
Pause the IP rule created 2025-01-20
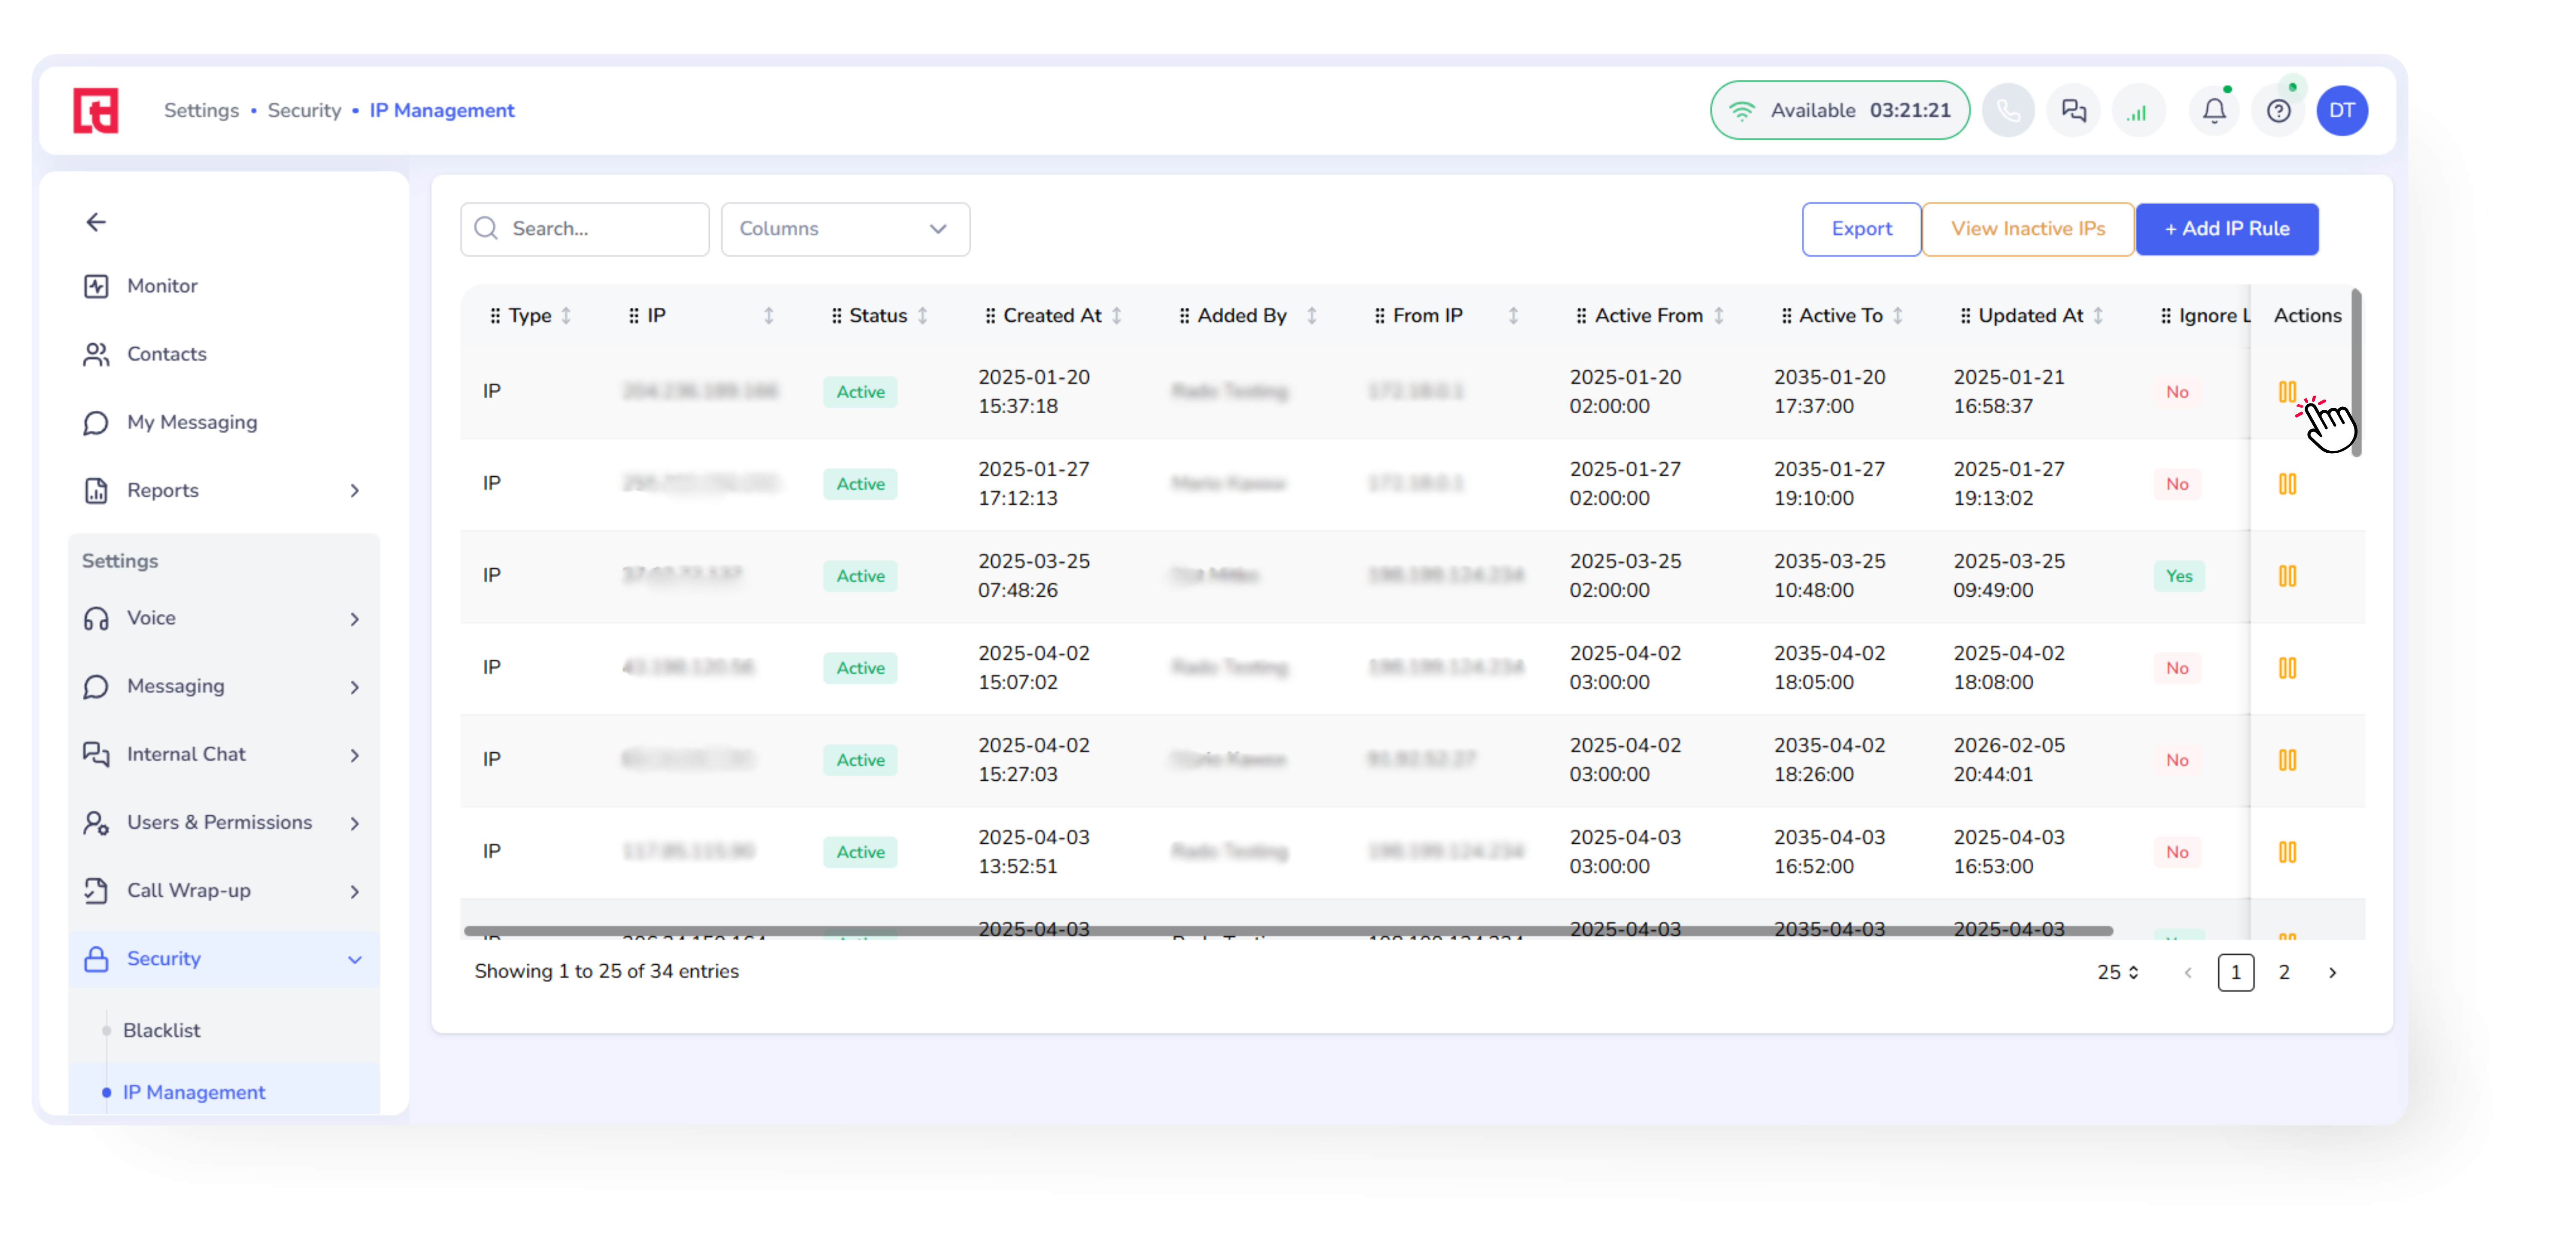click(2287, 392)
